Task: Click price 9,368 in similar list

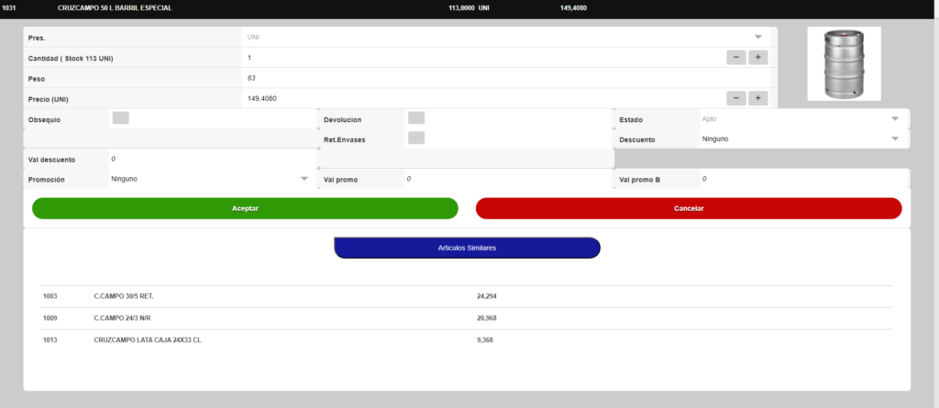Action: tap(485, 340)
